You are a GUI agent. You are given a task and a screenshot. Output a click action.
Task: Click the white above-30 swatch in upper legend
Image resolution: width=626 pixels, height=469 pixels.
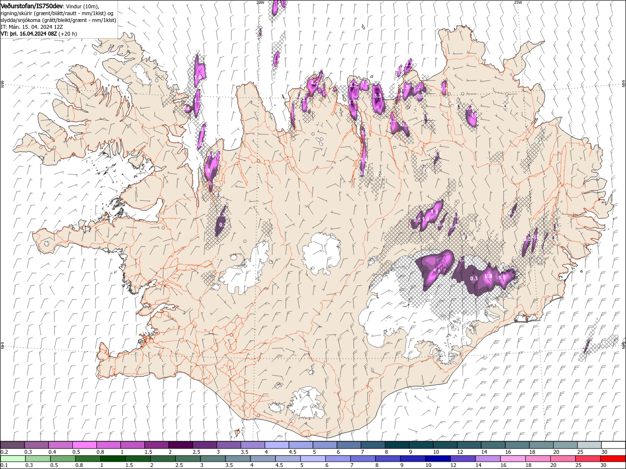coord(613,445)
